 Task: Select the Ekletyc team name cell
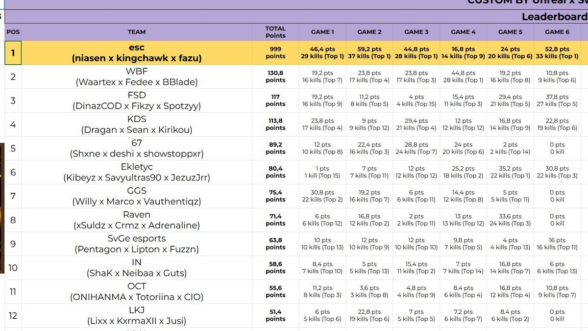pos(137,172)
